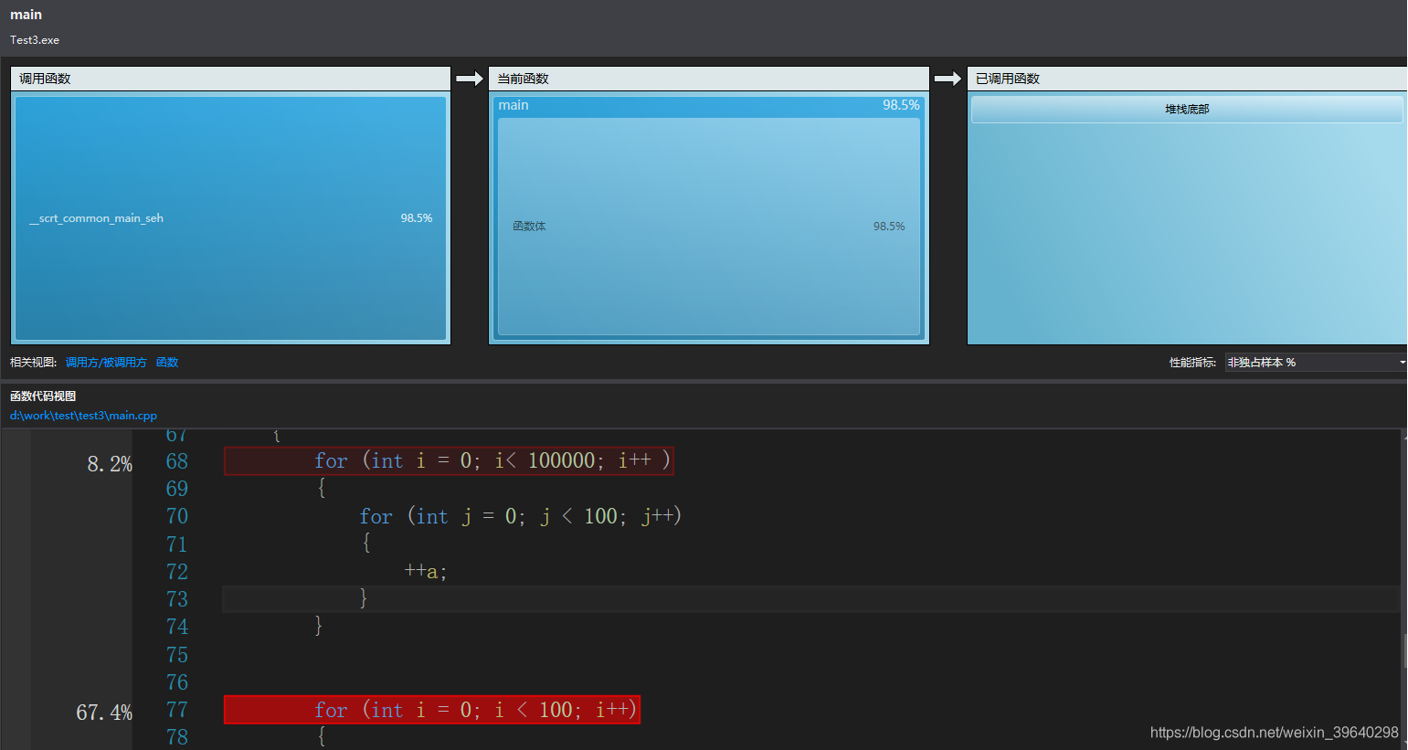The width and height of the screenshot is (1408, 750).
Task: Click the 67.4% sample percentage
Action: point(104,713)
